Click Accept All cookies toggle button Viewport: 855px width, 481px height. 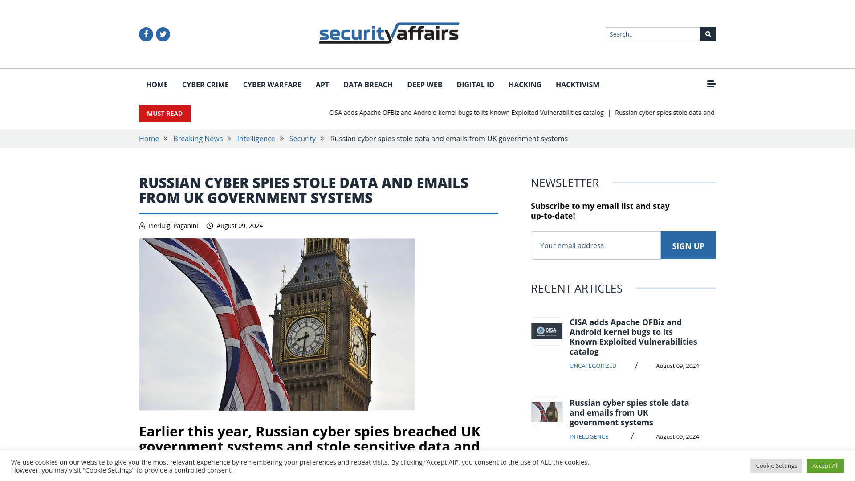[x=825, y=465]
